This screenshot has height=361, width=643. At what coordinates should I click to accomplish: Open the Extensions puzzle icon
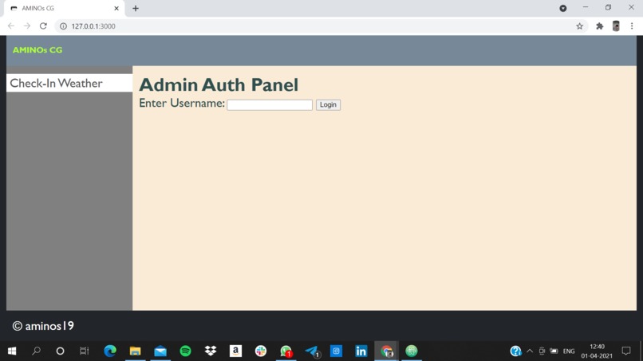[x=600, y=26]
